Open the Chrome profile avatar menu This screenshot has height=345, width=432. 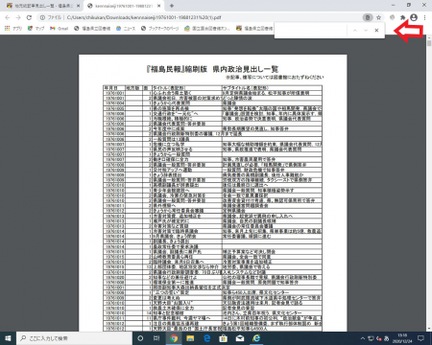[x=414, y=17]
